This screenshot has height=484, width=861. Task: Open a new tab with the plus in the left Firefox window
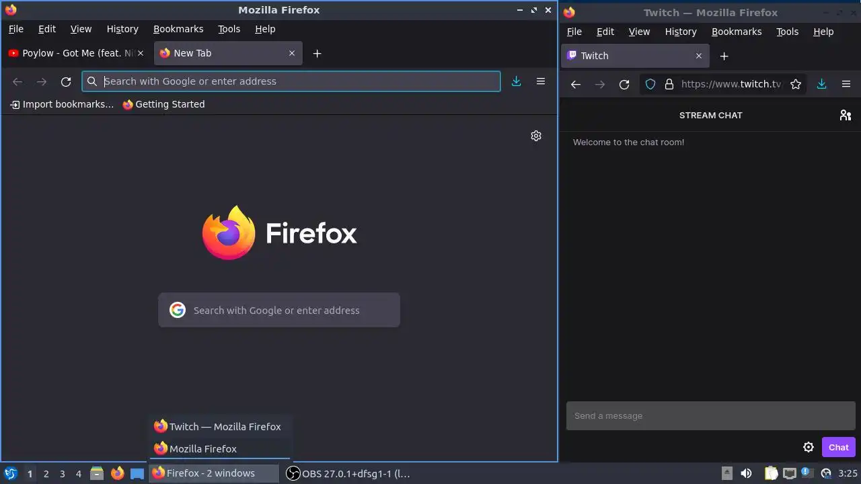[x=317, y=53]
